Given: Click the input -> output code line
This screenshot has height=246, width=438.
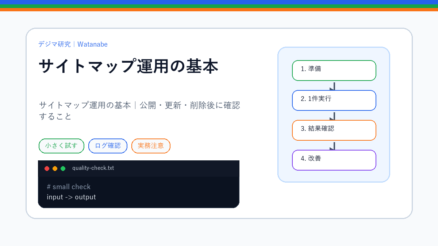Looking at the screenshot, I should tap(71, 197).
